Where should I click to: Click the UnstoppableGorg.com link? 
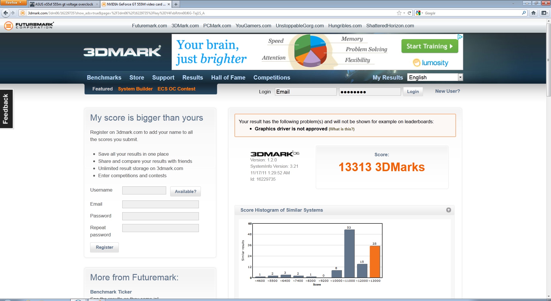pyautogui.click(x=300, y=26)
